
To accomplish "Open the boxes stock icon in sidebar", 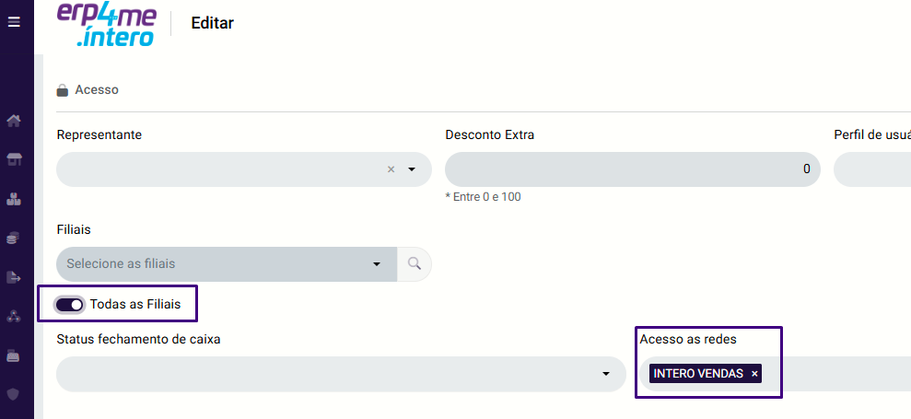I will coord(14,199).
